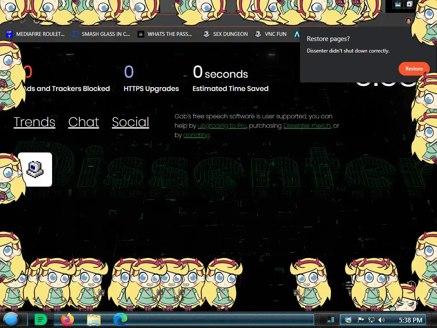The image size is (437, 328).
Task: Click the 'Estimated Time Saved' stat label
Action: [x=230, y=89]
